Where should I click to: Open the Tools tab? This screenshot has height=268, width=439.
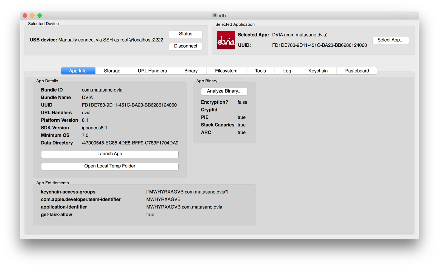[x=260, y=71]
